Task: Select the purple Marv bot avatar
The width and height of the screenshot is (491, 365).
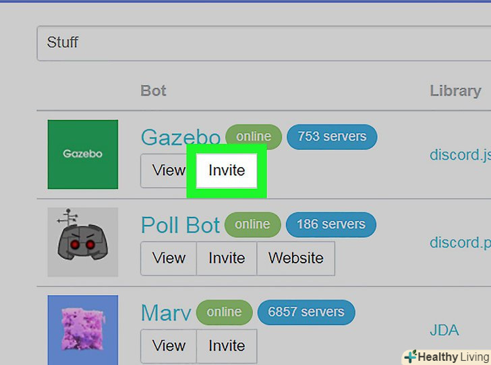Action: [83, 330]
